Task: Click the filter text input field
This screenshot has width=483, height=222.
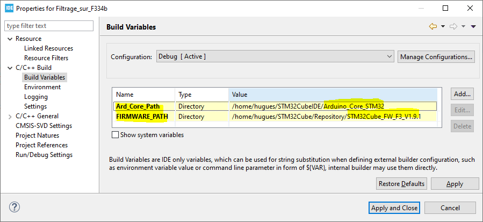Action: (x=49, y=26)
